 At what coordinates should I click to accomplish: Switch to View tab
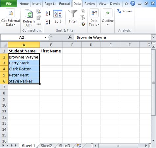click(x=102, y=4)
